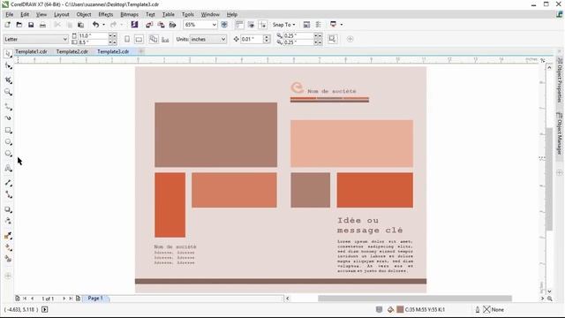Open the Object Properties docker tab
Screen dimensions: 565x318
click(560, 80)
